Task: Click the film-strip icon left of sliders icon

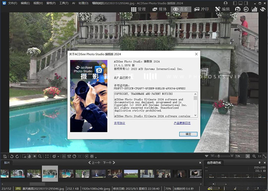Action: [x=64, y=156]
